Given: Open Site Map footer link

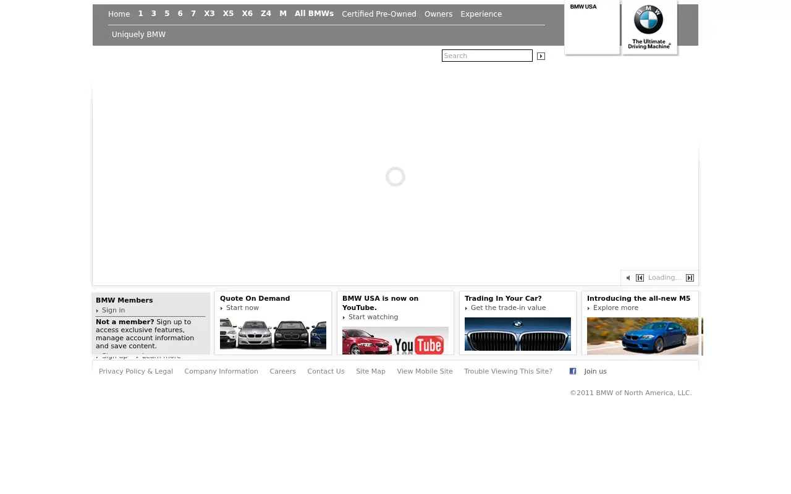Looking at the screenshot, I should tap(371, 372).
